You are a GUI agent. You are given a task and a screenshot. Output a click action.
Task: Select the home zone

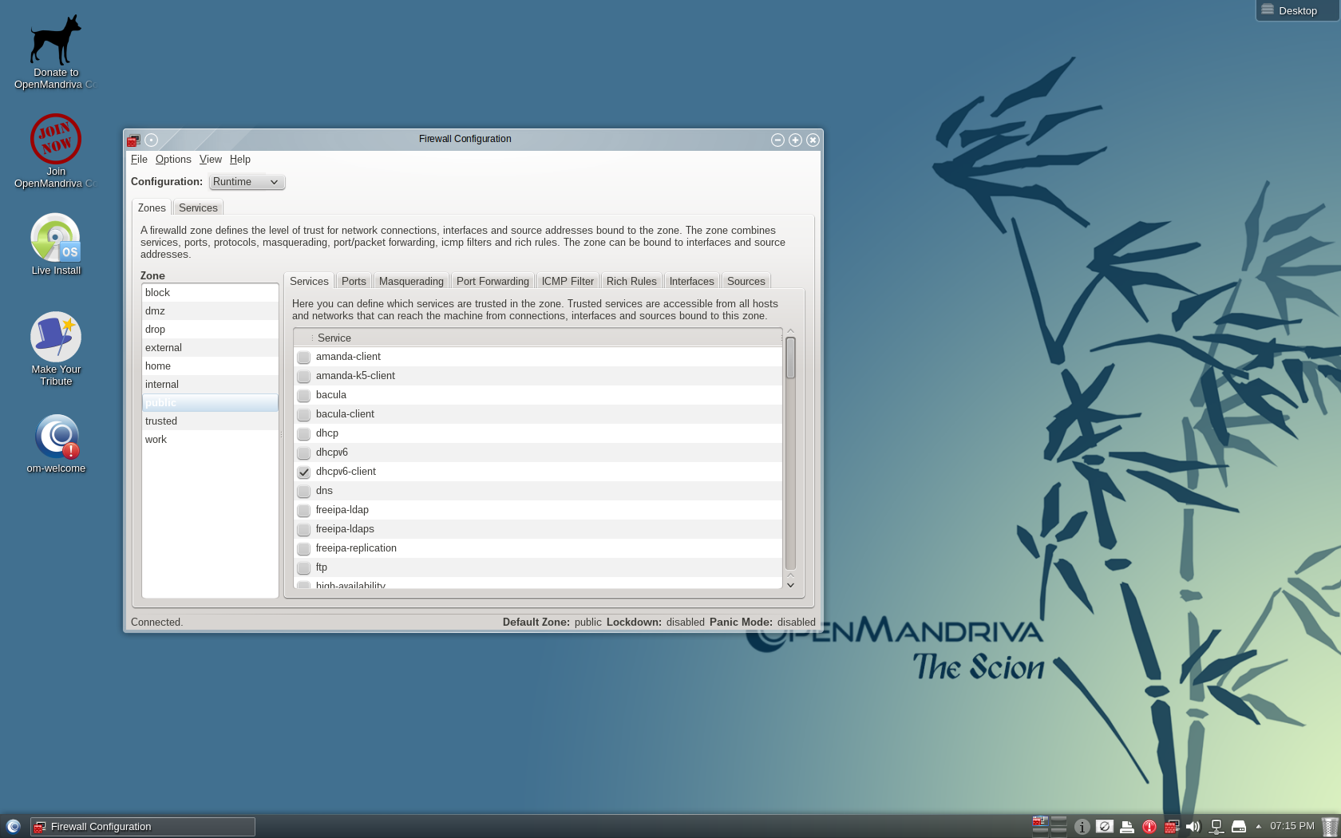(x=210, y=366)
